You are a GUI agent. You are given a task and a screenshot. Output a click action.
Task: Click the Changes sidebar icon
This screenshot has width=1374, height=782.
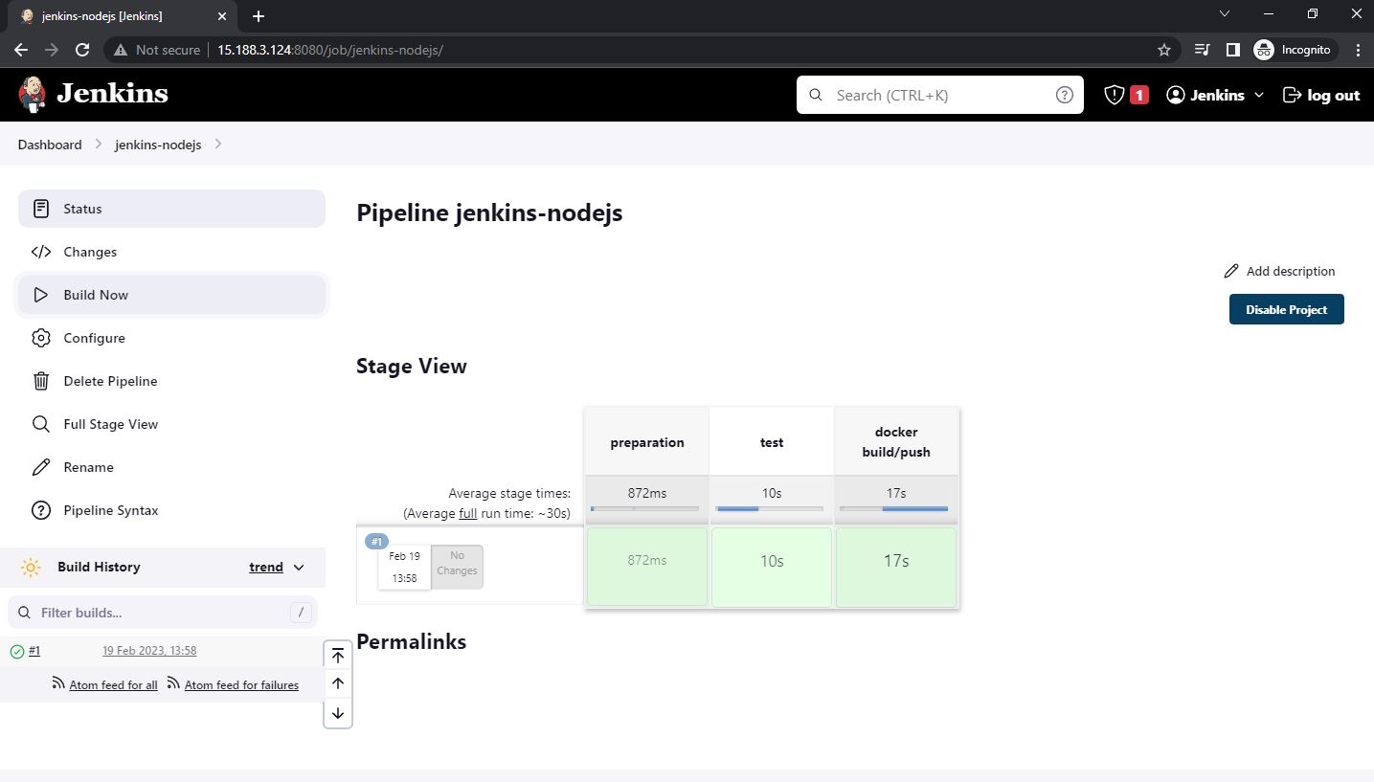41,252
